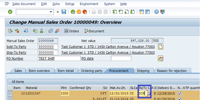Jump to last page icon
Viewport: 200px width, 100px height.
point(132,12)
